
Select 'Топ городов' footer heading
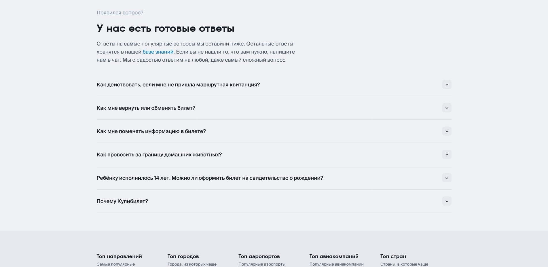coord(183,256)
